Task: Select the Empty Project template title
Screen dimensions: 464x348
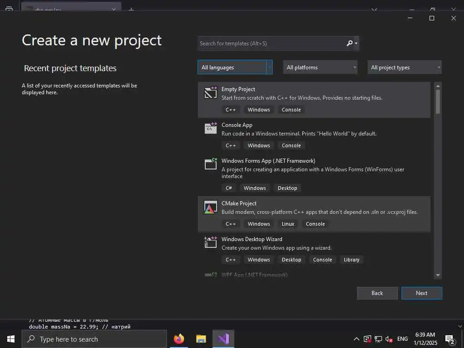Action: tap(238, 89)
